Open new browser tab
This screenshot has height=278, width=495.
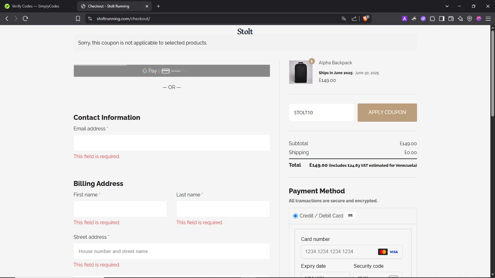[x=158, y=6]
